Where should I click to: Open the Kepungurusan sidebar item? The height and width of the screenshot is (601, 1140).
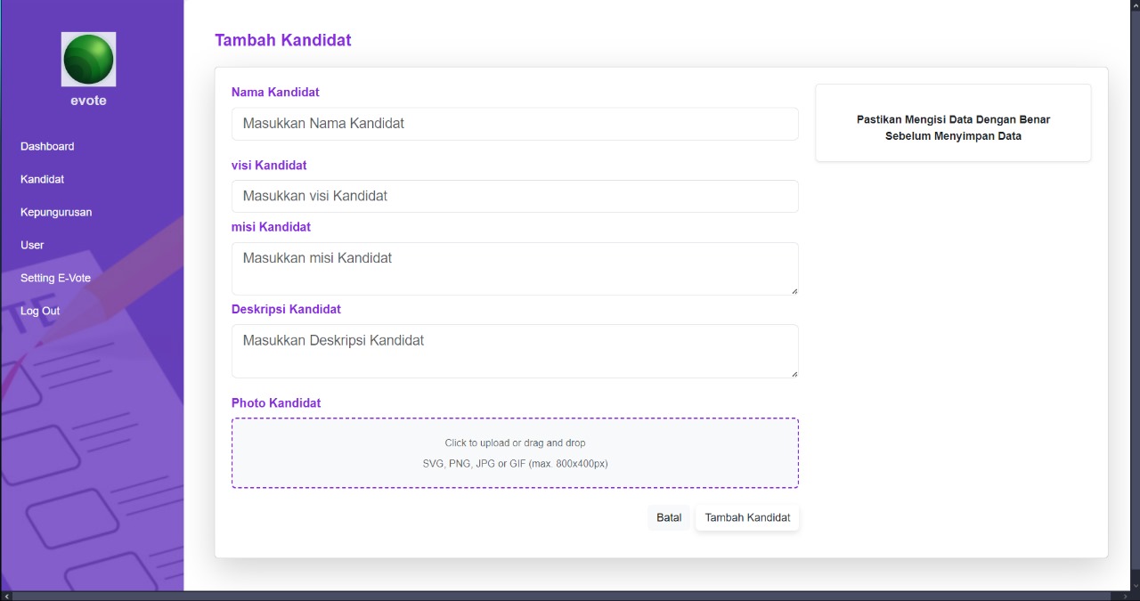point(56,212)
